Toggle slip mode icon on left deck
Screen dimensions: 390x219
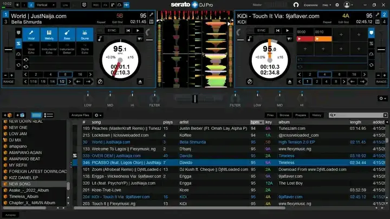(100, 82)
